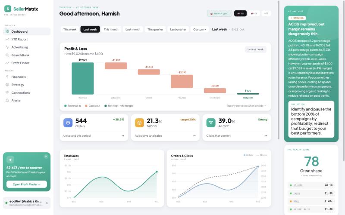Open Advertising in the sidebar

pos(27,47)
